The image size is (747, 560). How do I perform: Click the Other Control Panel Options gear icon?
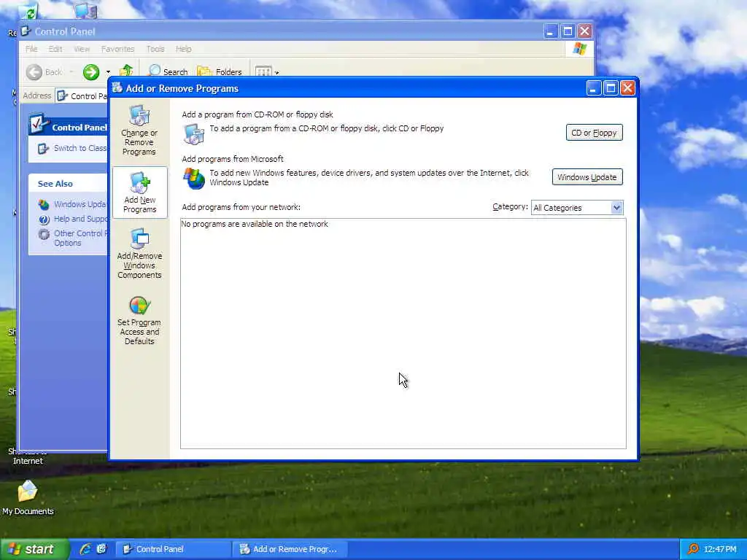pyautogui.click(x=44, y=234)
